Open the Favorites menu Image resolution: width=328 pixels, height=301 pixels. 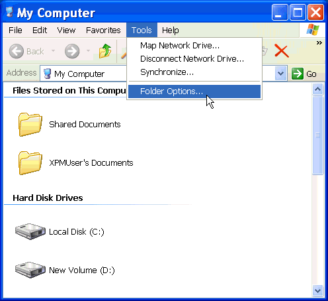(103, 30)
